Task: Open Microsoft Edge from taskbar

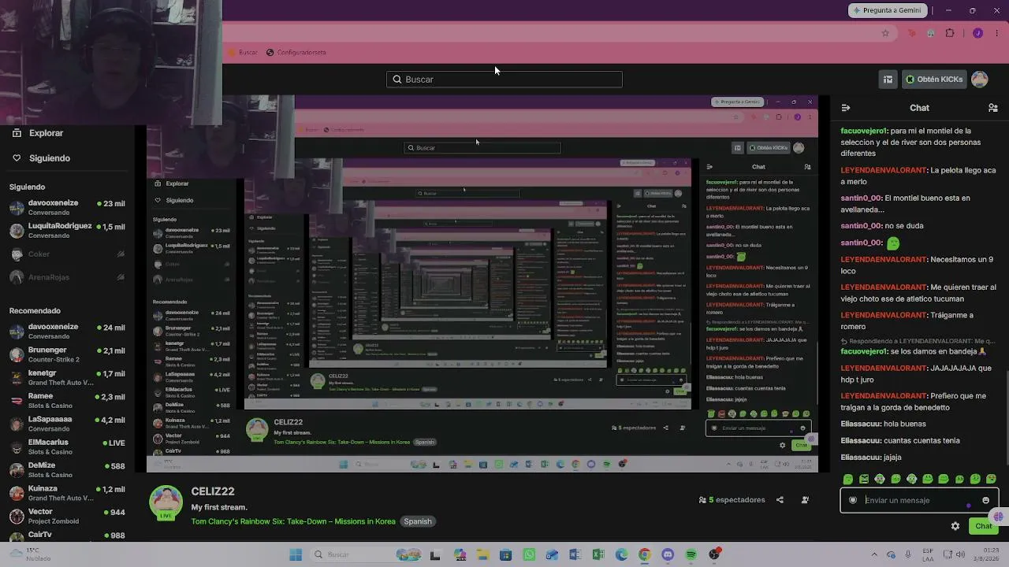Action: [622, 554]
